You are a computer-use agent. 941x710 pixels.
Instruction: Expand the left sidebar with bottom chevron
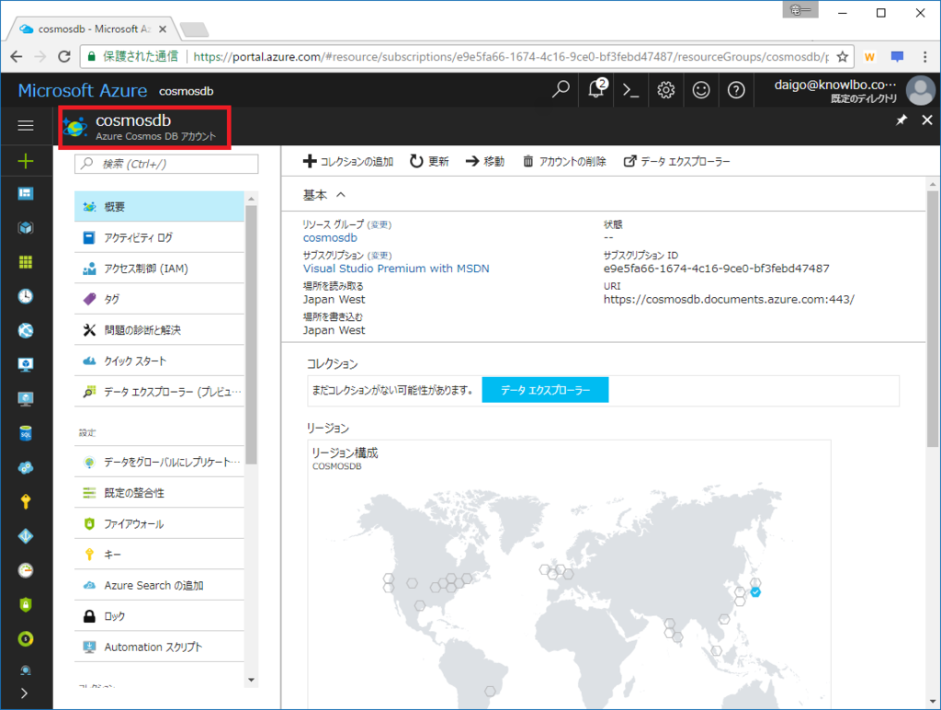[x=24, y=693]
